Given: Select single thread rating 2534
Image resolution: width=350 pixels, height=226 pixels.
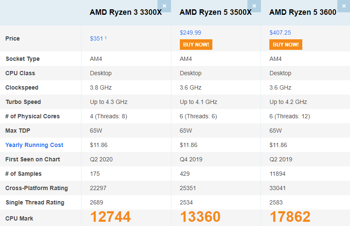Looking at the screenshot, I should point(186,202).
